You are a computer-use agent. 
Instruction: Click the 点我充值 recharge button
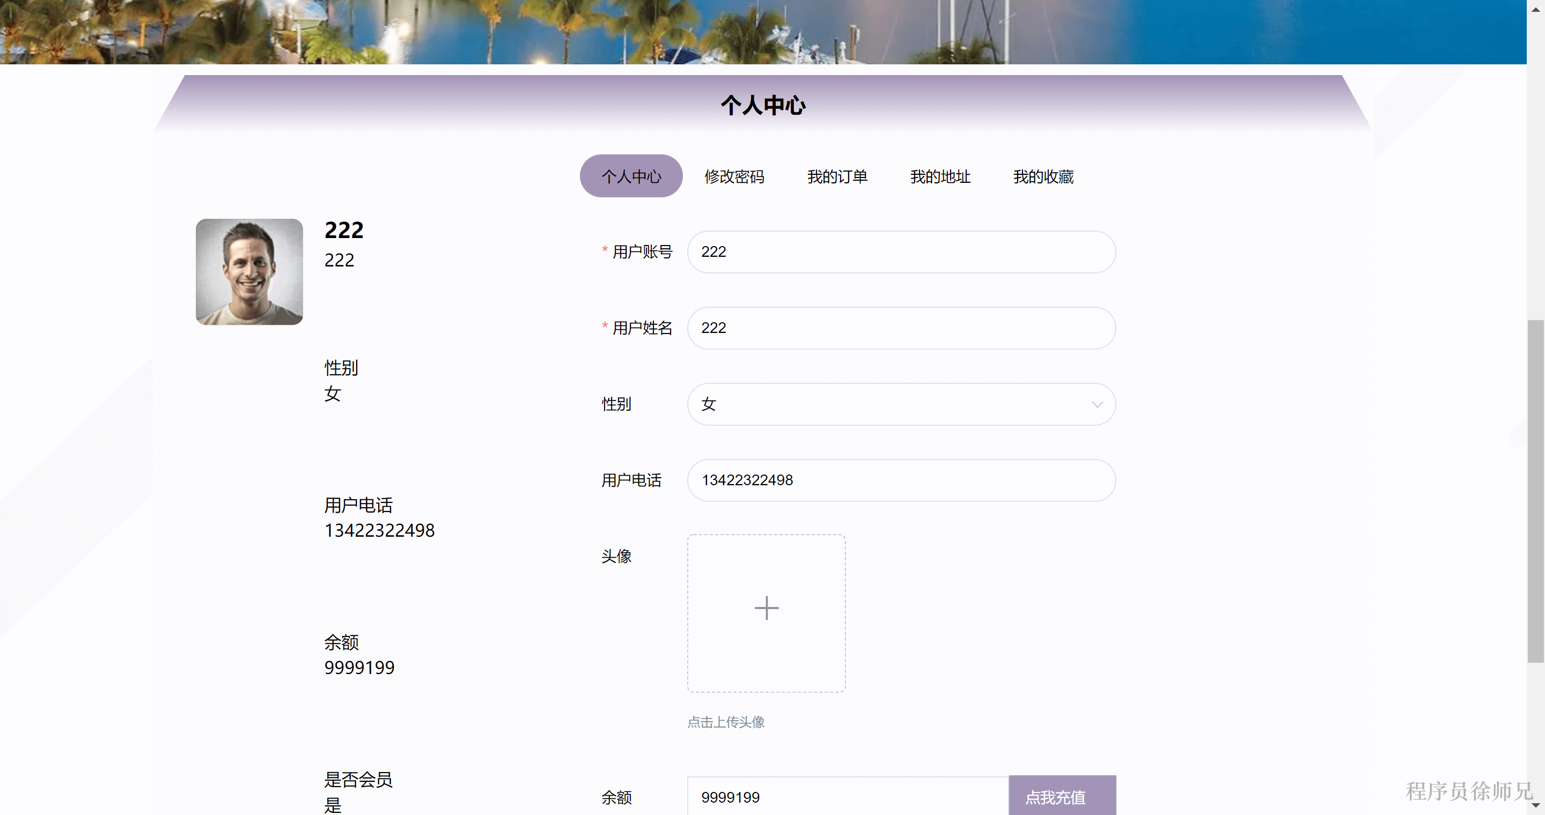[1062, 798]
